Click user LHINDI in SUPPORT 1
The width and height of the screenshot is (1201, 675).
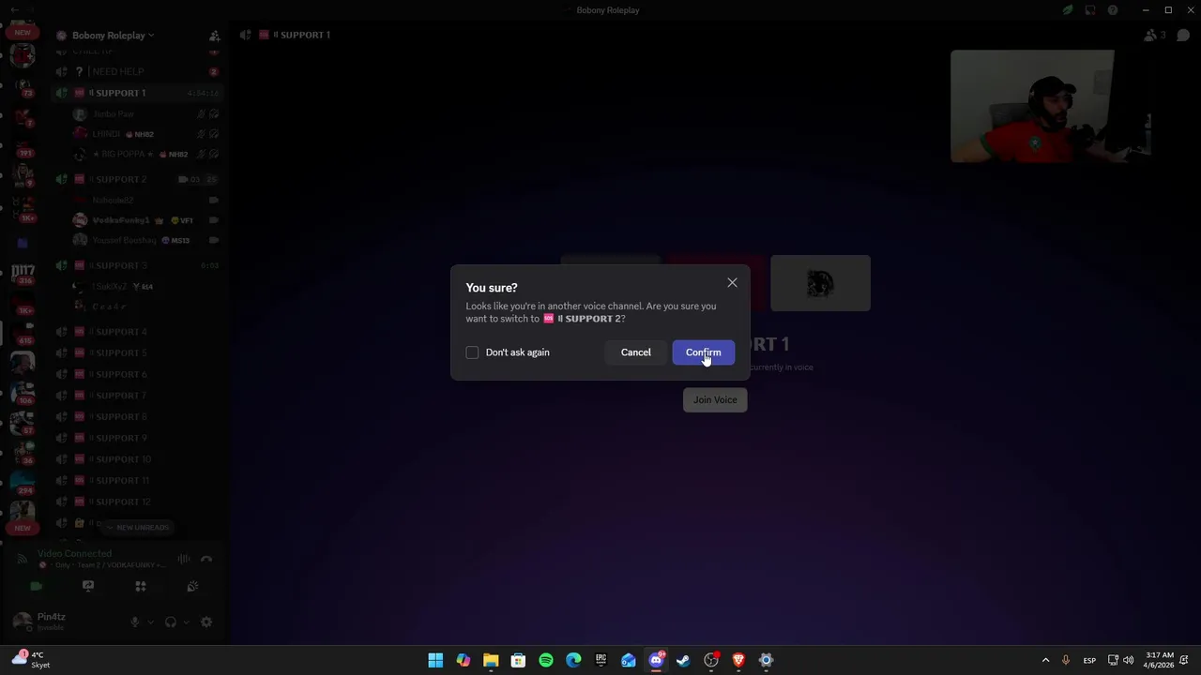click(x=145, y=134)
